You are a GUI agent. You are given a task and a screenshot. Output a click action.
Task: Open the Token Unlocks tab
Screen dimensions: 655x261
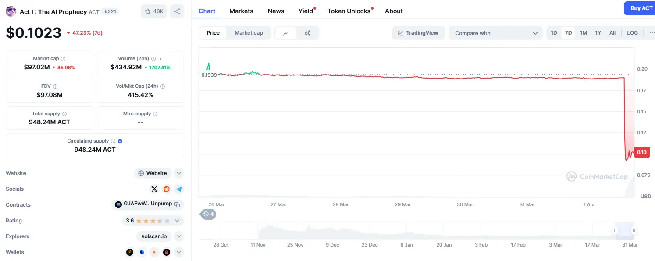coord(349,11)
